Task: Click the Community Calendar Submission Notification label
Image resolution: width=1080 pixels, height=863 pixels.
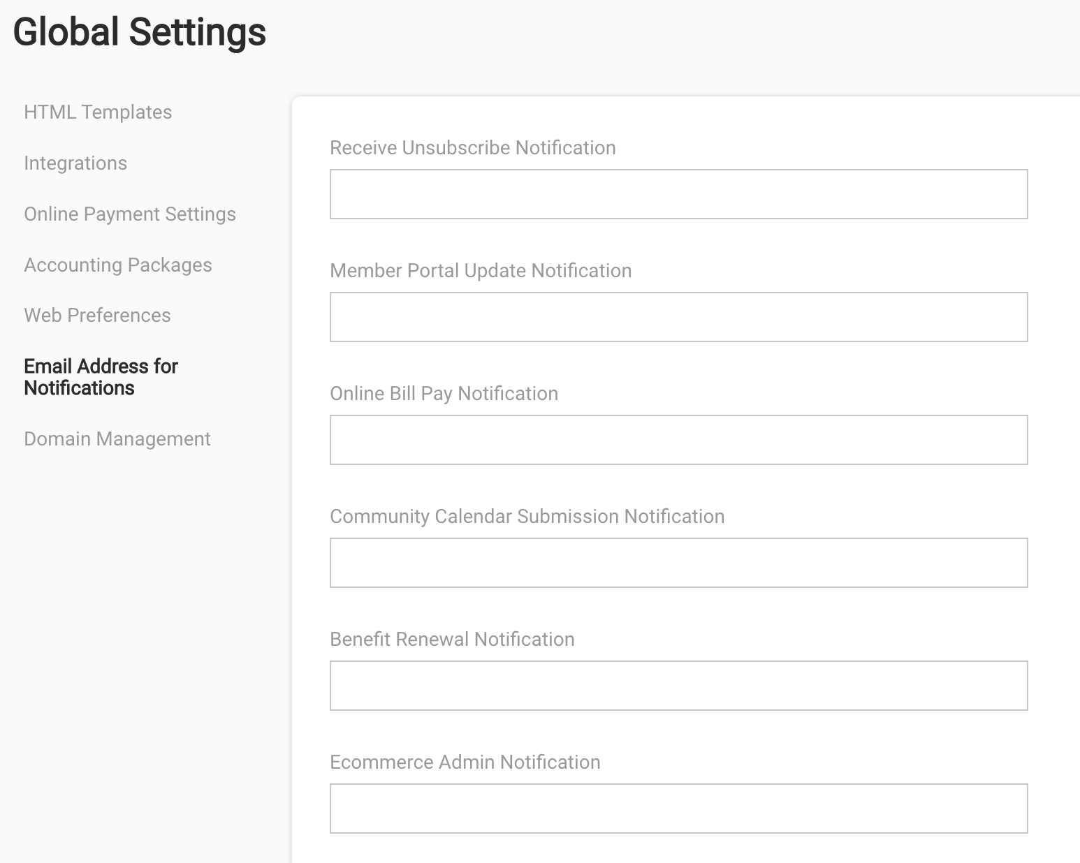Action: (x=527, y=517)
